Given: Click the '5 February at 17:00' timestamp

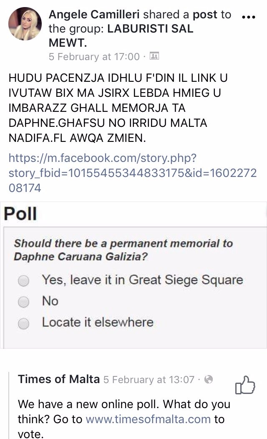Looking at the screenshot, I should click(x=94, y=56).
